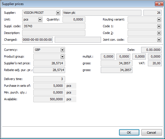
Task: Click the Rebate-adj. pur. pr. field
Action: [49, 70]
